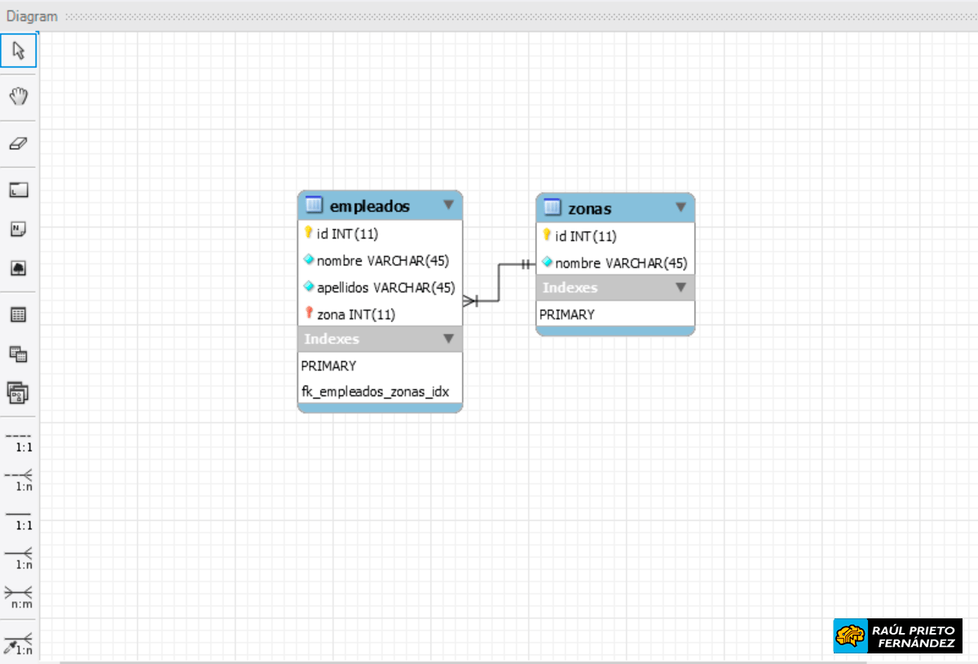Collapse the Indexes section of empleados
This screenshot has width=978, height=664.
[x=448, y=339]
